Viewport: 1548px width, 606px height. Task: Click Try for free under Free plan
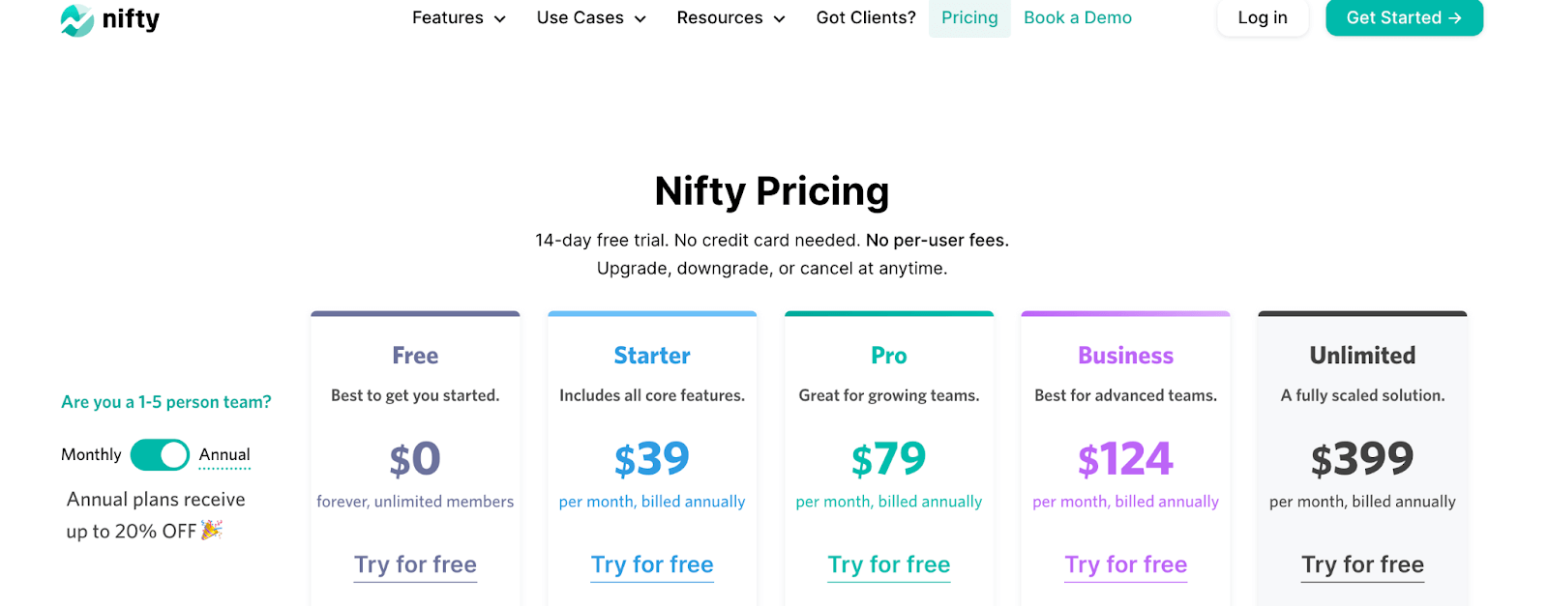click(x=415, y=564)
